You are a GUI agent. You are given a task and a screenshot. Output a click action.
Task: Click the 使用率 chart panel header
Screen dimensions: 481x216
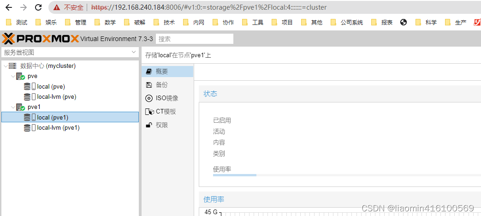pos(340,199)
